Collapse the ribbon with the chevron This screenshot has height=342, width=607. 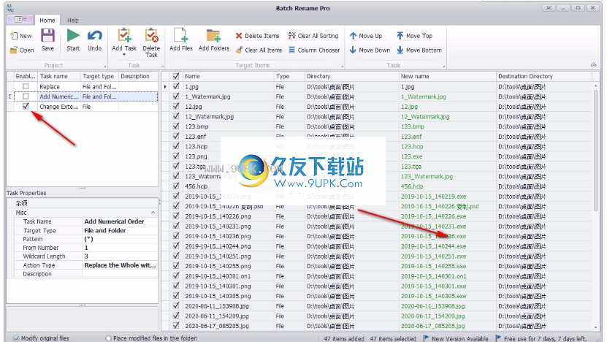(x=593, y=65)
